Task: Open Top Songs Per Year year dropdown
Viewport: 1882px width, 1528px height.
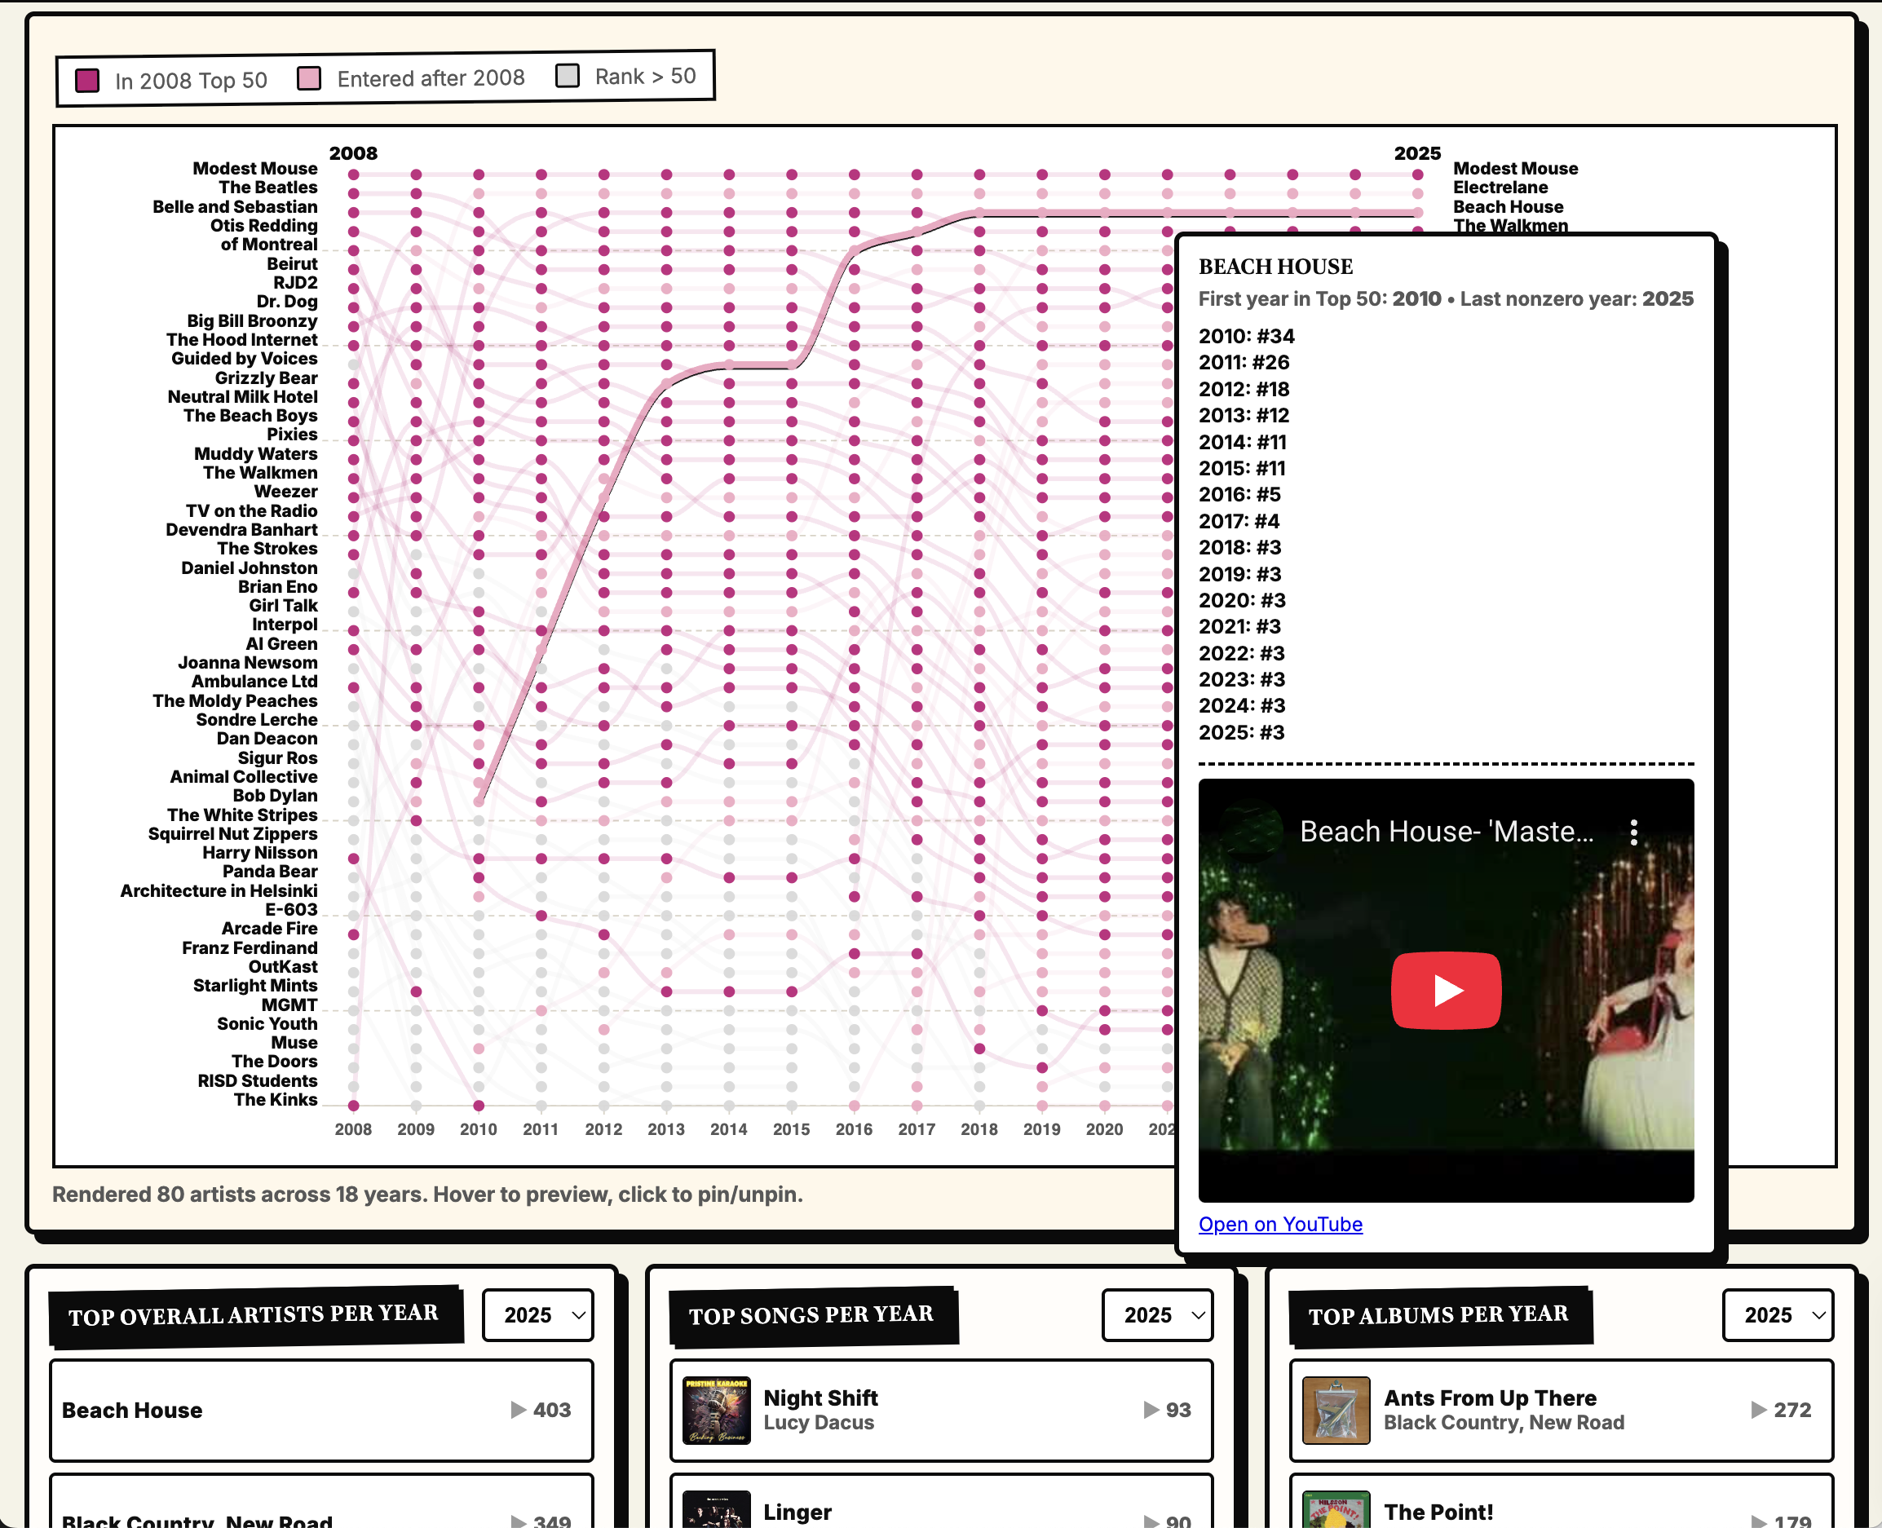Action: (1158, 1315)
